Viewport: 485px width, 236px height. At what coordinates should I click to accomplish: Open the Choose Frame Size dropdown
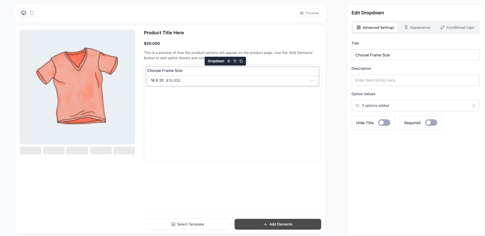[x=232, y=81]
